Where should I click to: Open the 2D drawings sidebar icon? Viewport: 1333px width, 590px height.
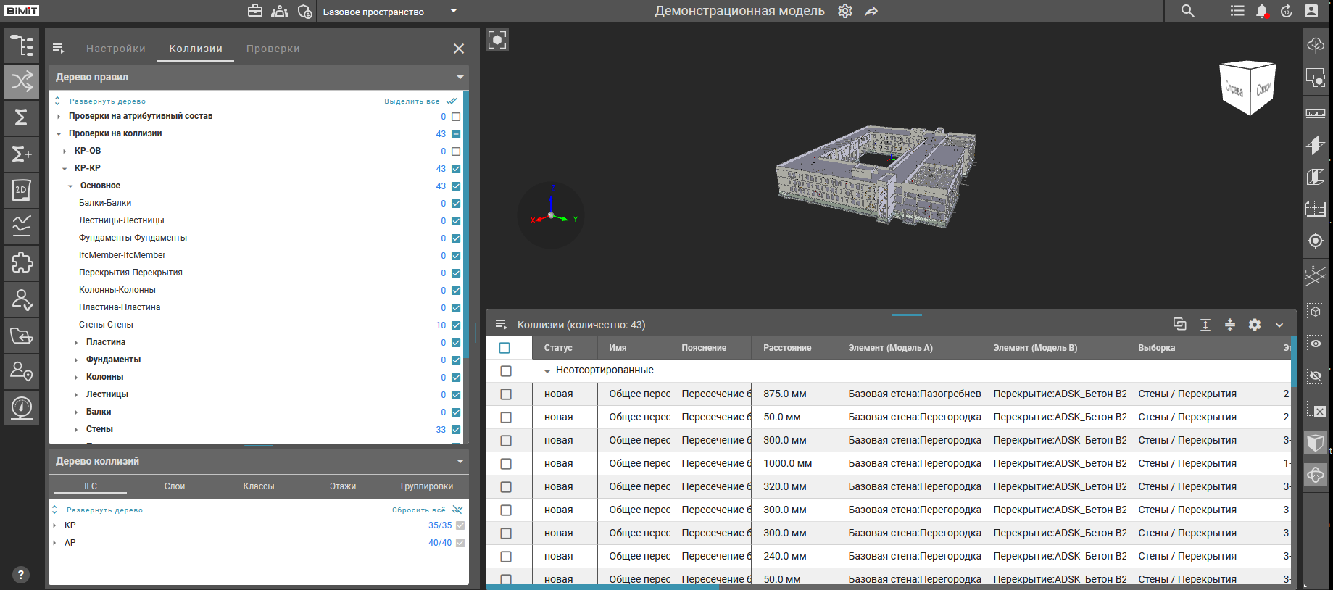[x=22, y=190]
